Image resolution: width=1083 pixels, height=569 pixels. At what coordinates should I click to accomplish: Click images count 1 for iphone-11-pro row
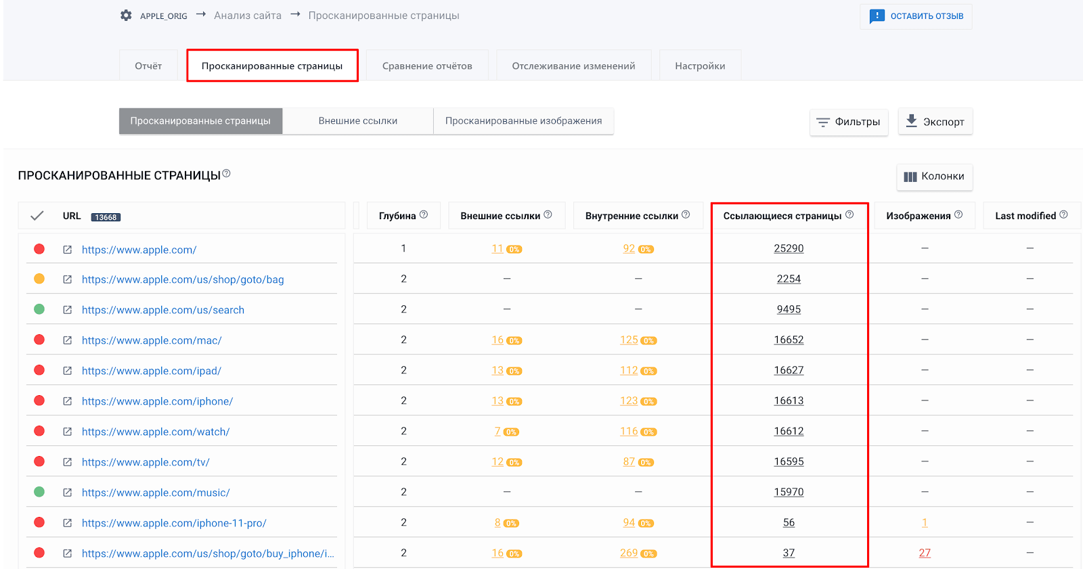click(925, 522)
